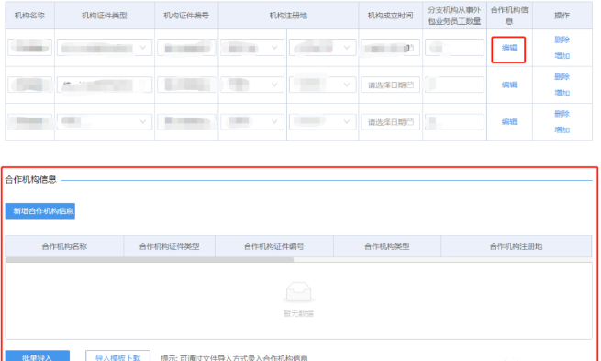Click the 合作机构证件编号 column header
Viewport: 601px width, 361px height.
click(274, 246)
